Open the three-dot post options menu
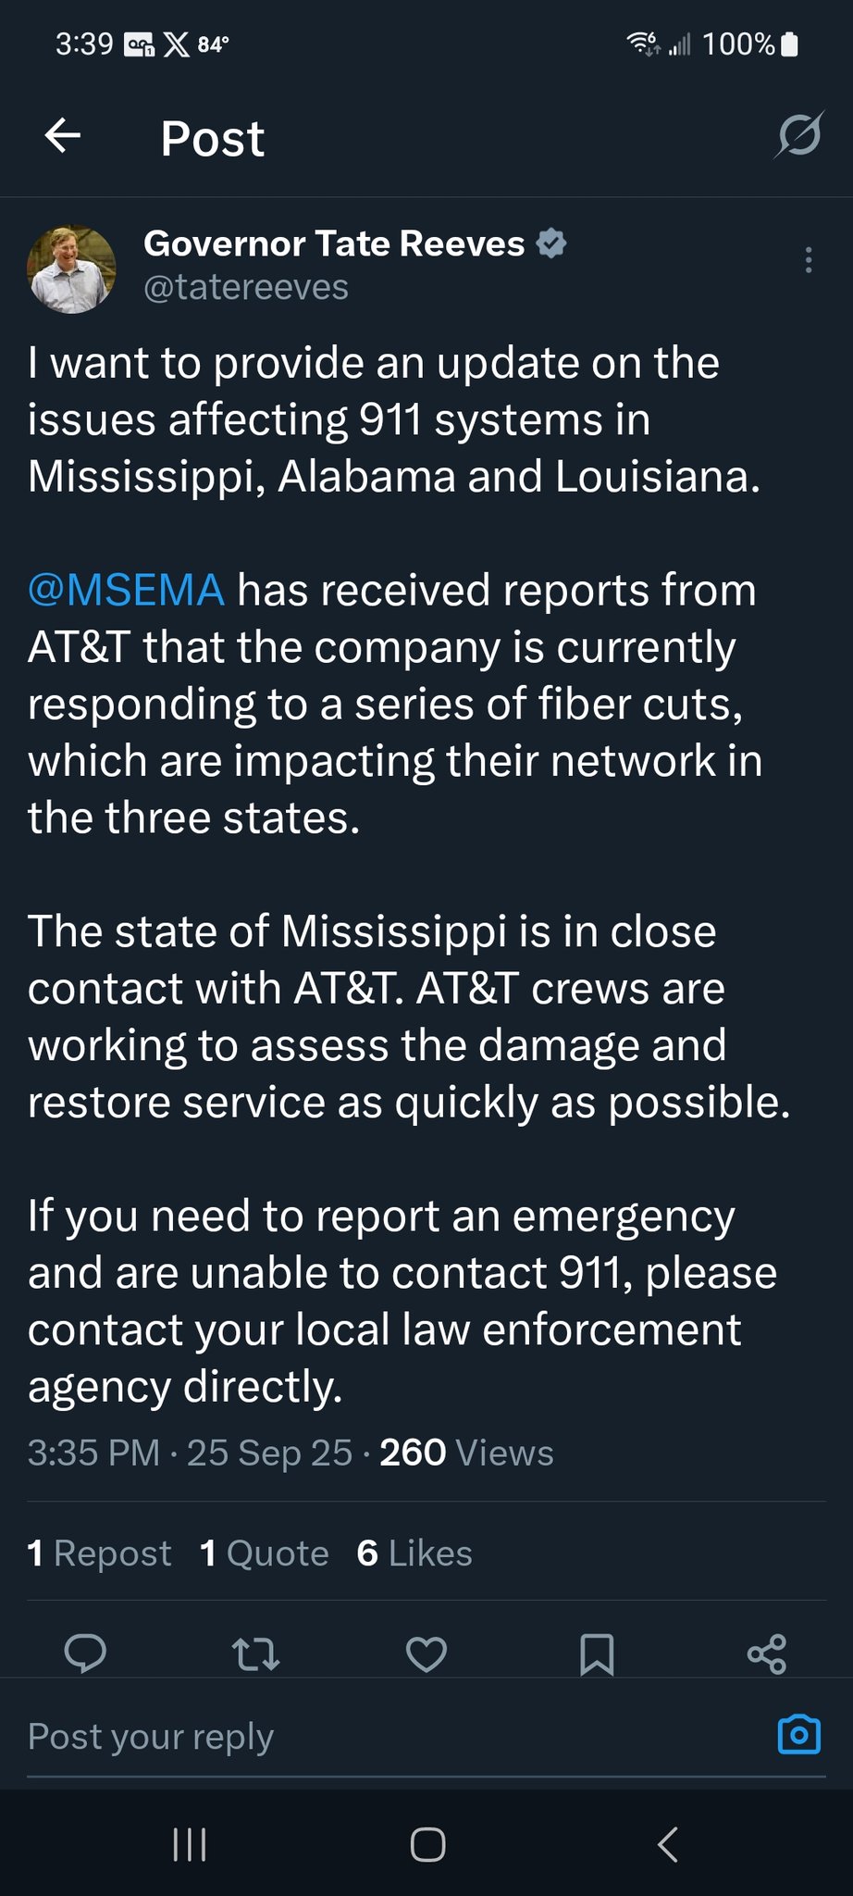Screen dimensions: 853x1896 point(808,260)
